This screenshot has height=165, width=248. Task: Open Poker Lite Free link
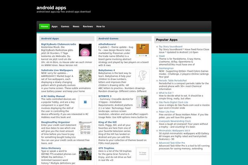click(x=167, y=112)
